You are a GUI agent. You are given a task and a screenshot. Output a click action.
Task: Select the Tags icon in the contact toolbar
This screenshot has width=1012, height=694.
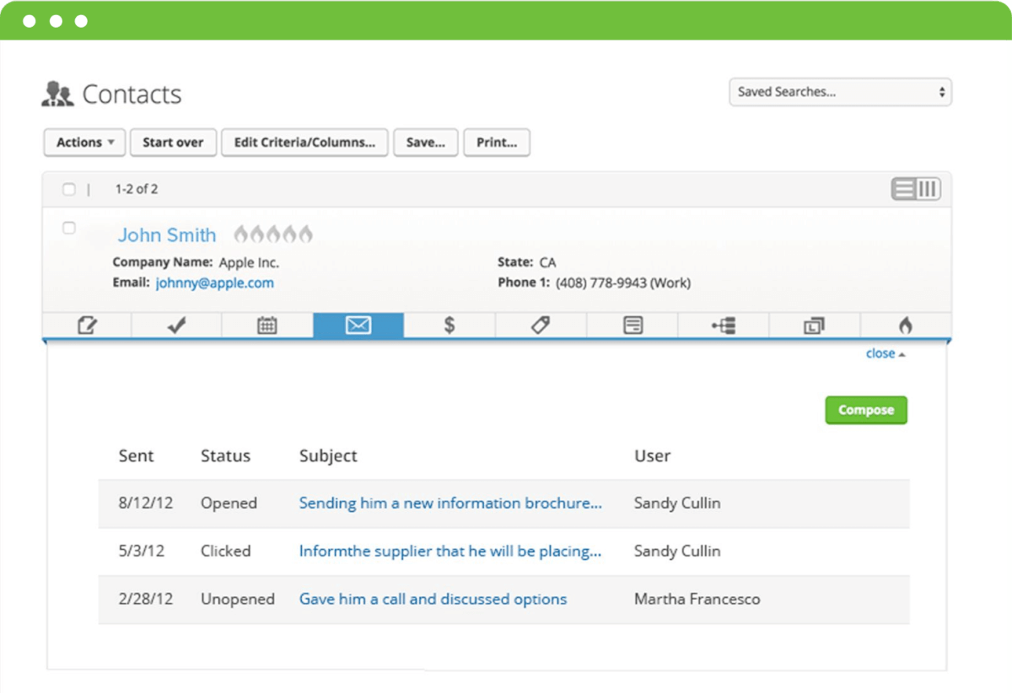point(541,325)
